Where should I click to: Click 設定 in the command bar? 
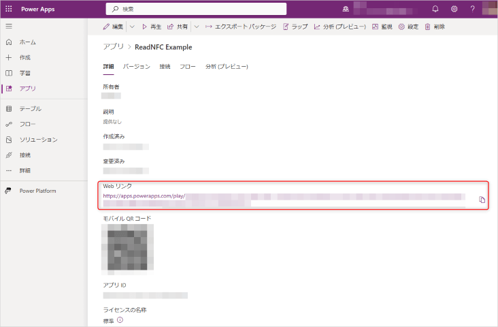coord(408,27)
